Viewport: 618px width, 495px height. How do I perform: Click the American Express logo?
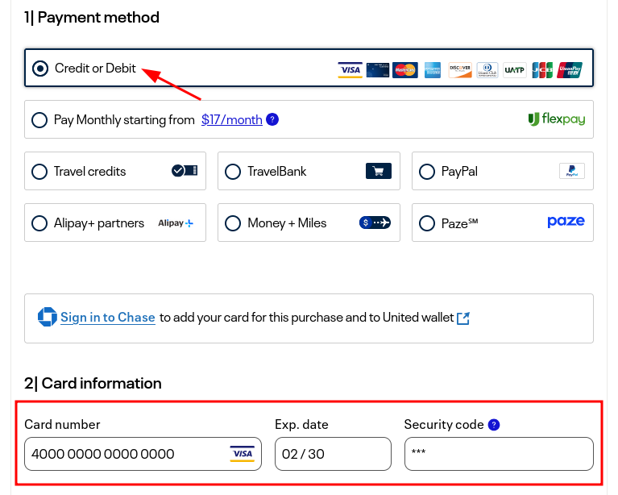point(433,70)
